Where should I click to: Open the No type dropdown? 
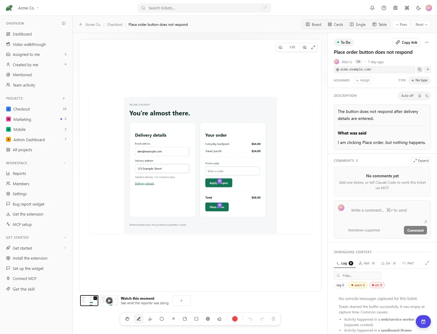[420, 80]
